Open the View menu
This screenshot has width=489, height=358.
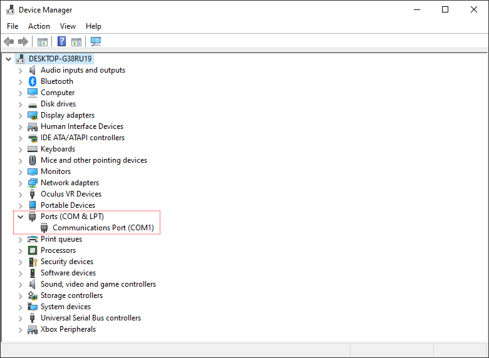pos(68,26)
